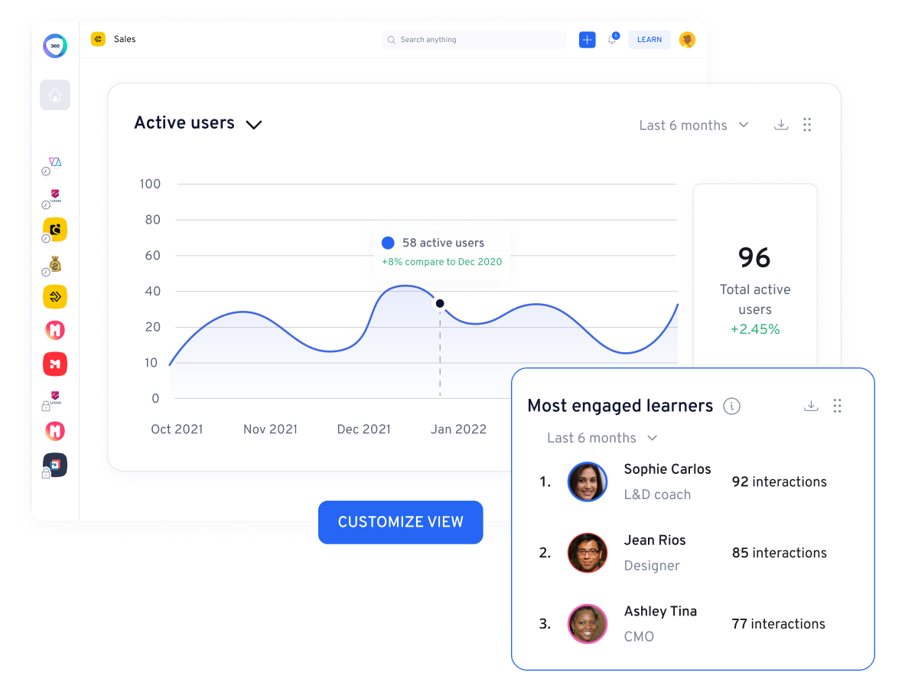Viewport: 918px width, 689px height.
Task: Select the blue plus button in the top bar
Action: coord(587,39)
